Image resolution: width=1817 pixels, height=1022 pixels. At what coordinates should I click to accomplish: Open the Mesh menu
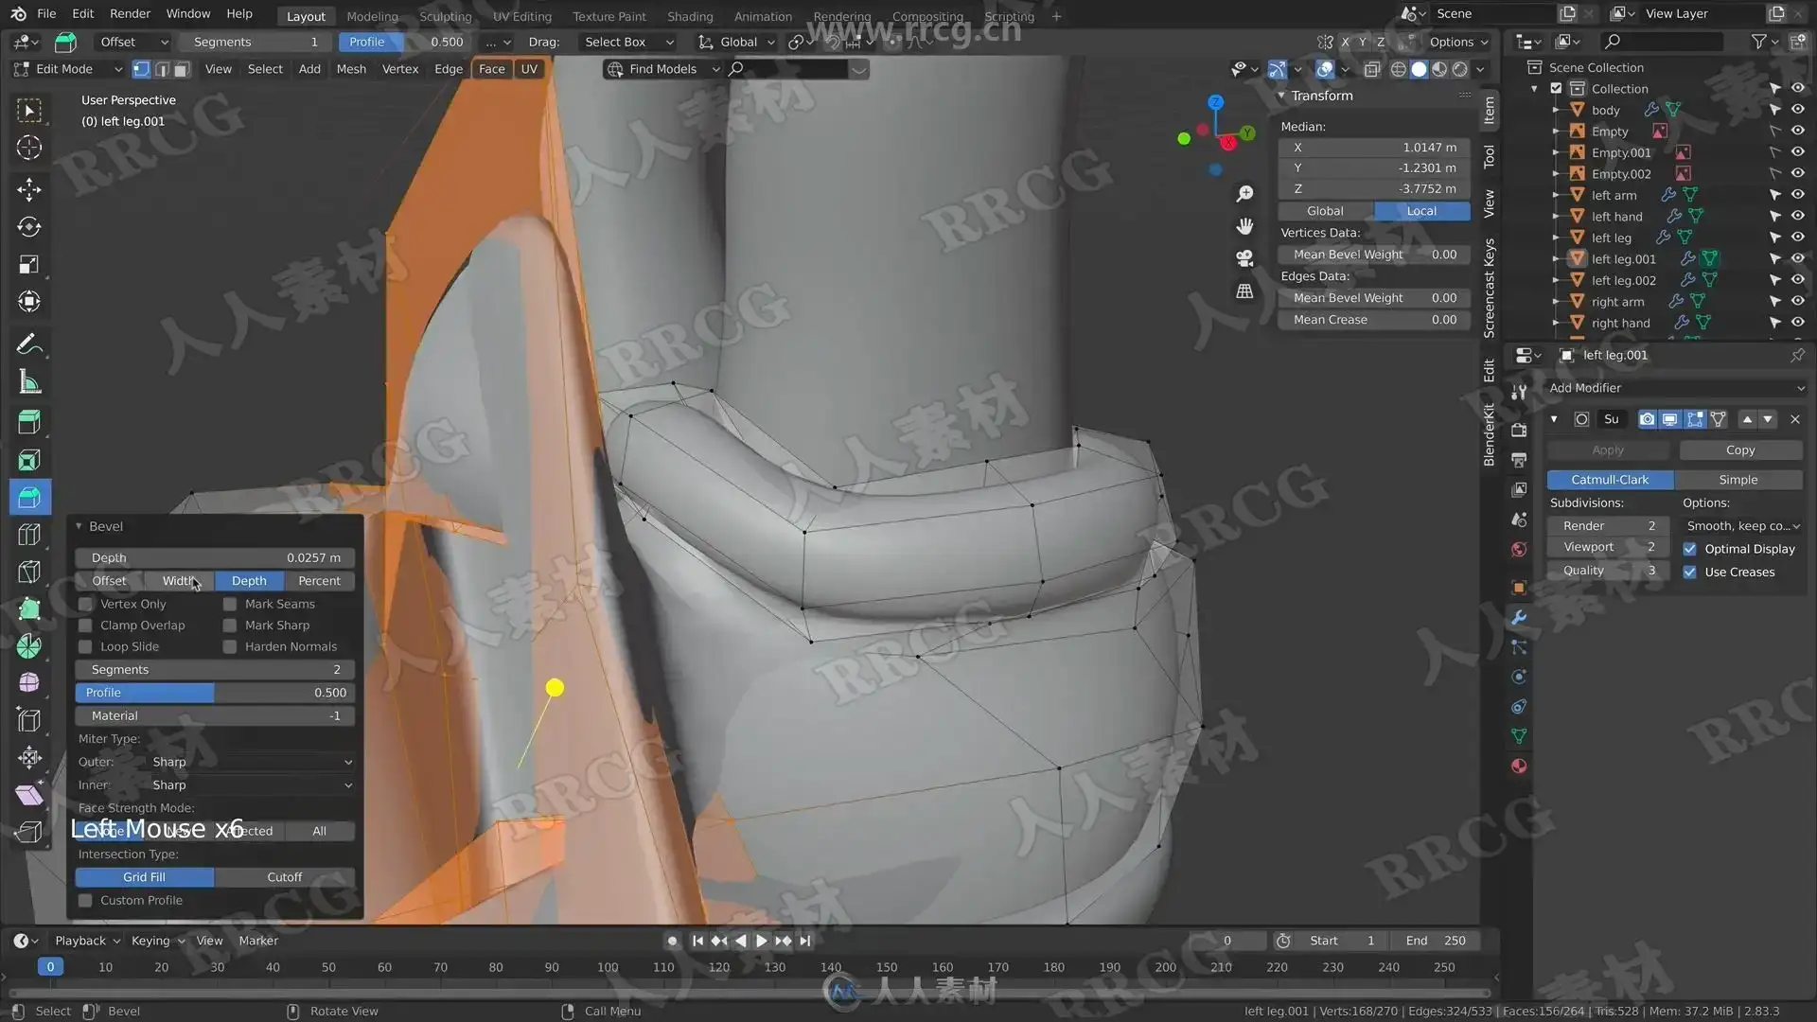pos(350,69)
